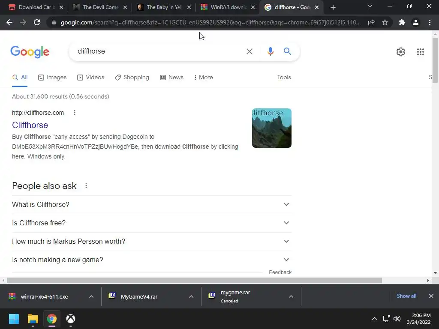439x329 pixels.
Task: Click the Feedback link
Action: [280, 272]
